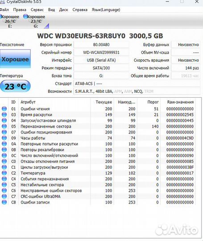Open the Язык(Language) menu

(x=106, y=10)
